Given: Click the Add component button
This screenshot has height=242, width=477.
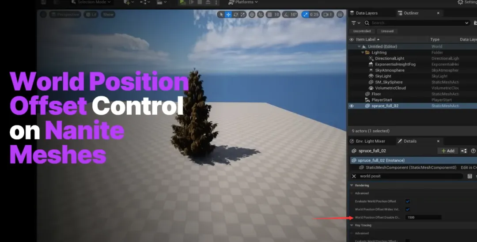Looking at the screenshot, I should (x=448, y=151).
